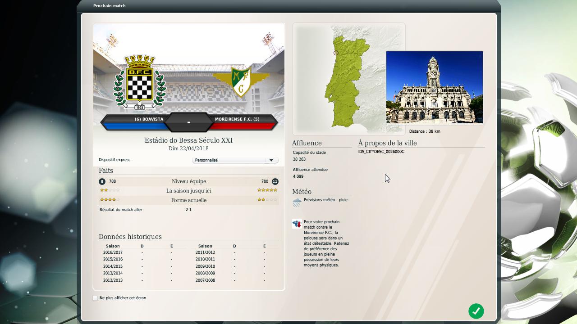Open the 'Dispositif express' Personnalisé dropdown
The image size is (577, 324).
click(x=235, y=160)
